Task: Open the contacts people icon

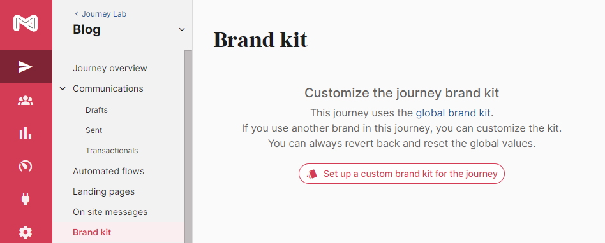Action: coord(26,101)
